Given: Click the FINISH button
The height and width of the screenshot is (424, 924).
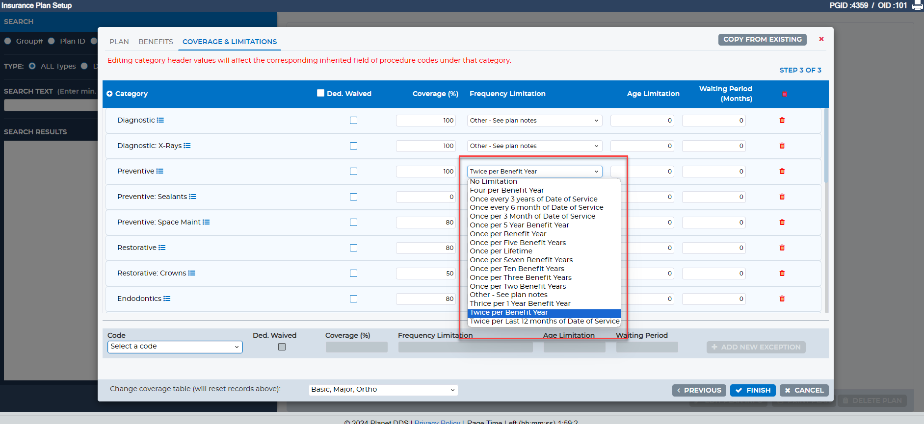Looking at the screenshot, I should click(x=753, y=390).
